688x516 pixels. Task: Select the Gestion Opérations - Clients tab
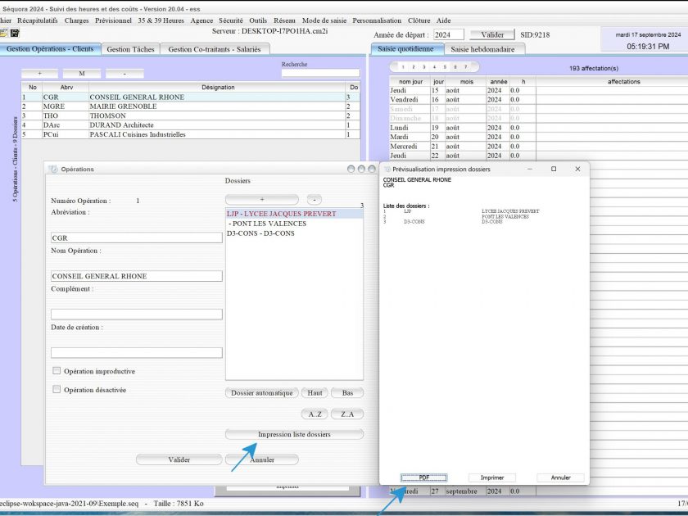pos(50,48)
